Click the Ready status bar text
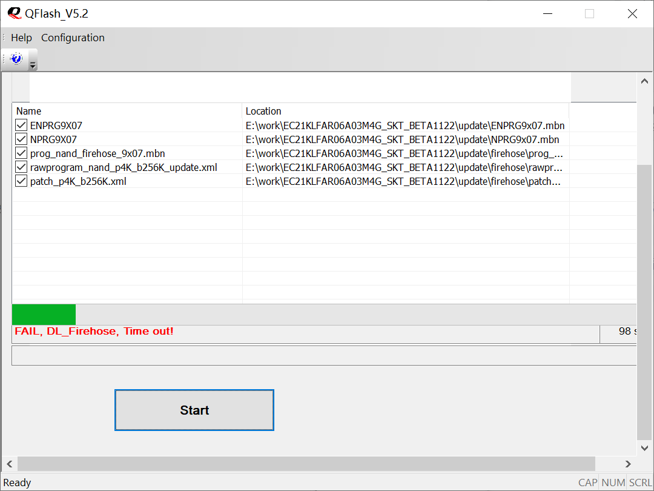The width and height of the screenshot is (654, 491). pos(17,483)
